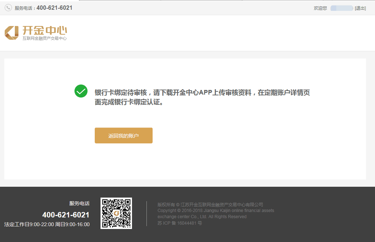Click the green success checkmark icon
Viewport: 375px width, 242px height.
coord(81,91)
